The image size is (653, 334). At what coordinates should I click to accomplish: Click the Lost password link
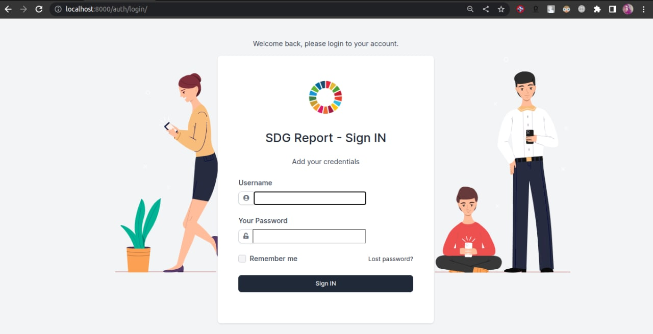(x=390, y=259)
